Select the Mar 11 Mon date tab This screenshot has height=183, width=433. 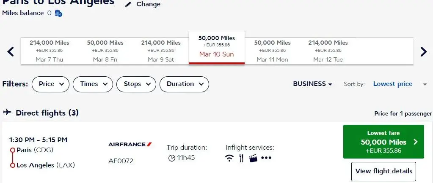click(272, 51)
